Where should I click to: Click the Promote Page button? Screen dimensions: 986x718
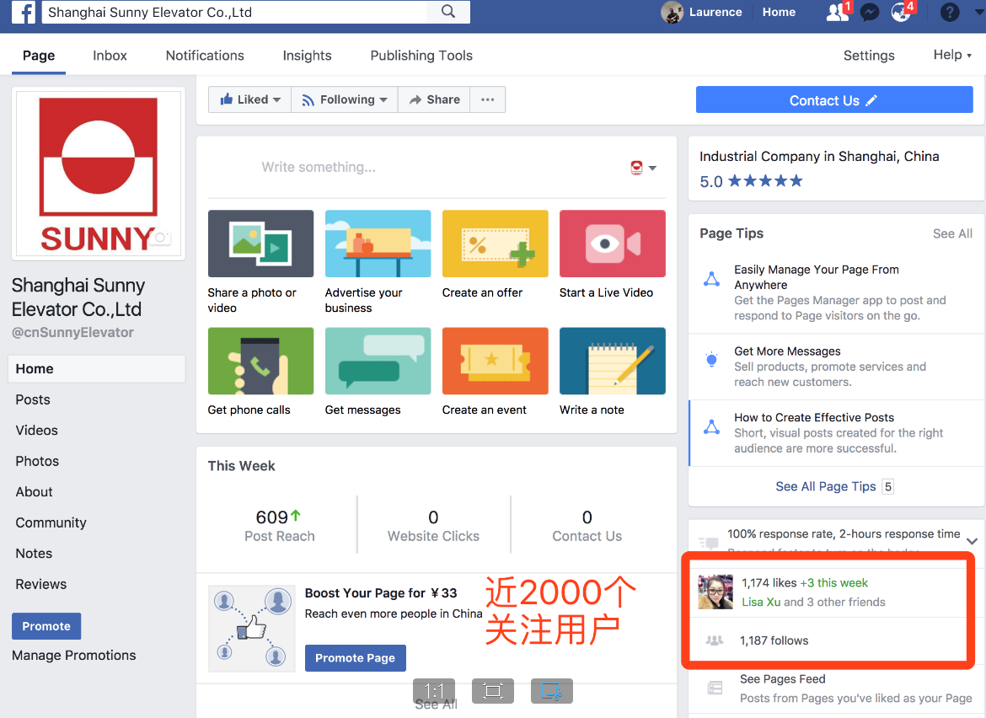[356, 657]
